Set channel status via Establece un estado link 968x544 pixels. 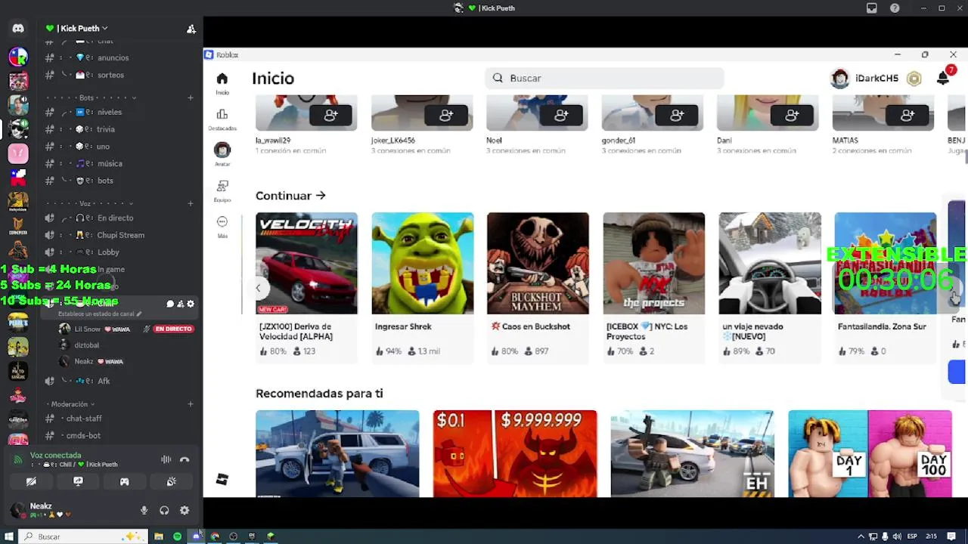point(100,314)
